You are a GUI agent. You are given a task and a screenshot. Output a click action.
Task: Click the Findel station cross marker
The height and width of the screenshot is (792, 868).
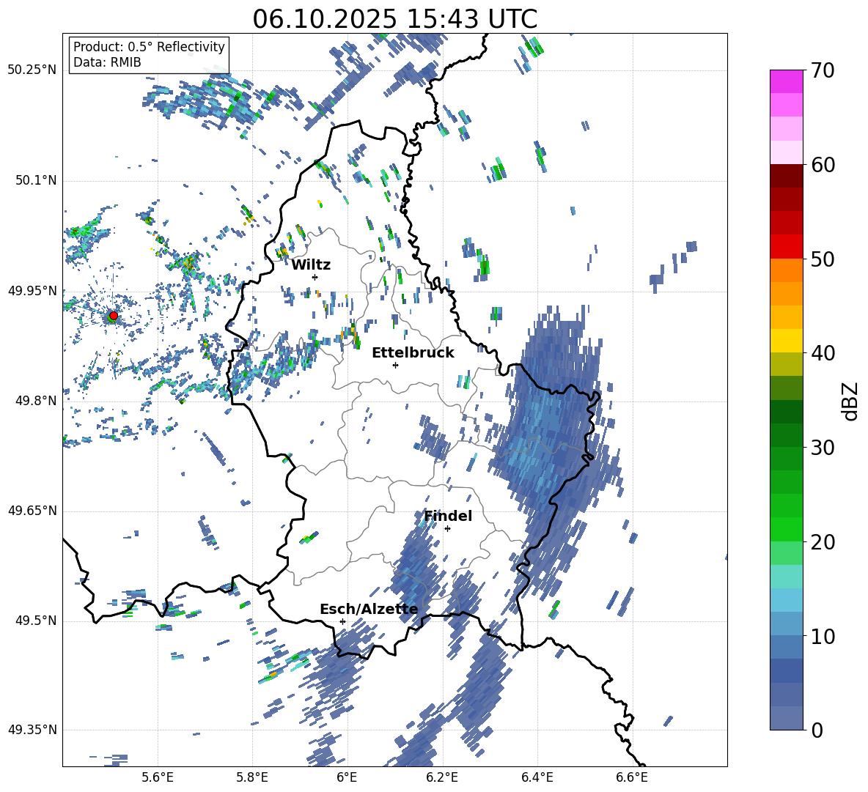click(x=447, y=529)
